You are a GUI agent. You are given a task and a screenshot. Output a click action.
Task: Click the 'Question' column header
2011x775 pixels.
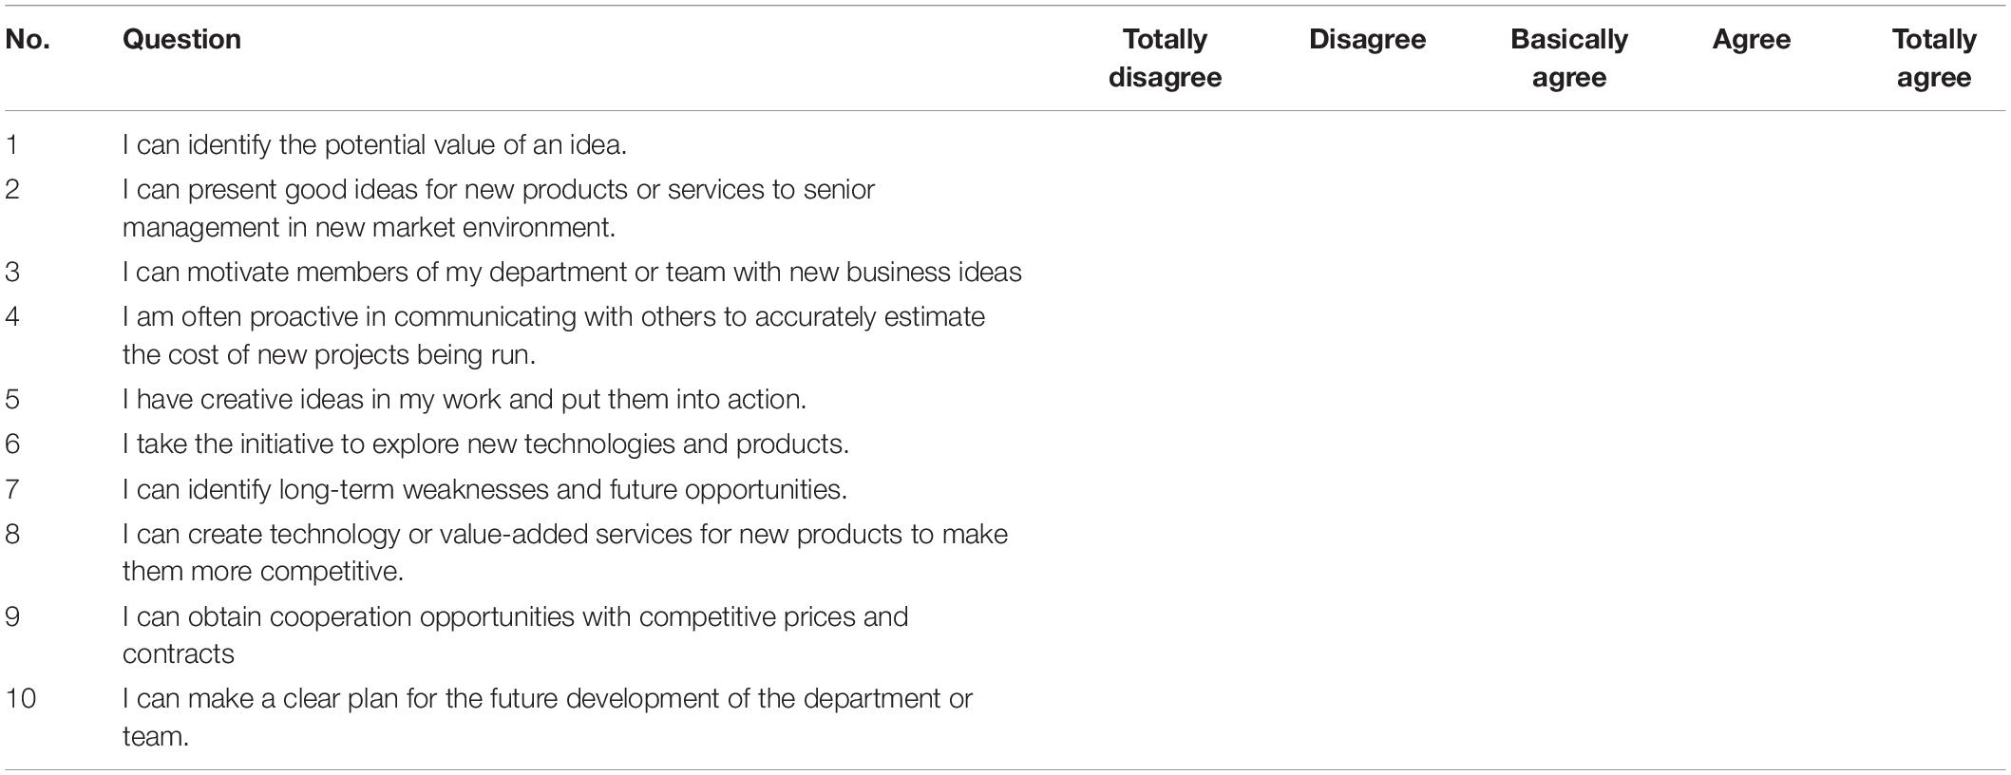point(181,39)
